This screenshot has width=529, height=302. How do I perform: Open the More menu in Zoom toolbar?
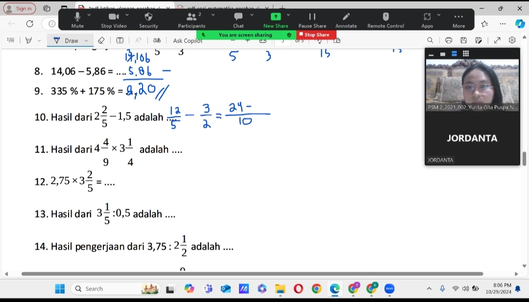click(458, 20)
